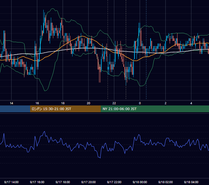
Task: Click the 16 hour label on upper axis
Action: click(x=37, y=103)
